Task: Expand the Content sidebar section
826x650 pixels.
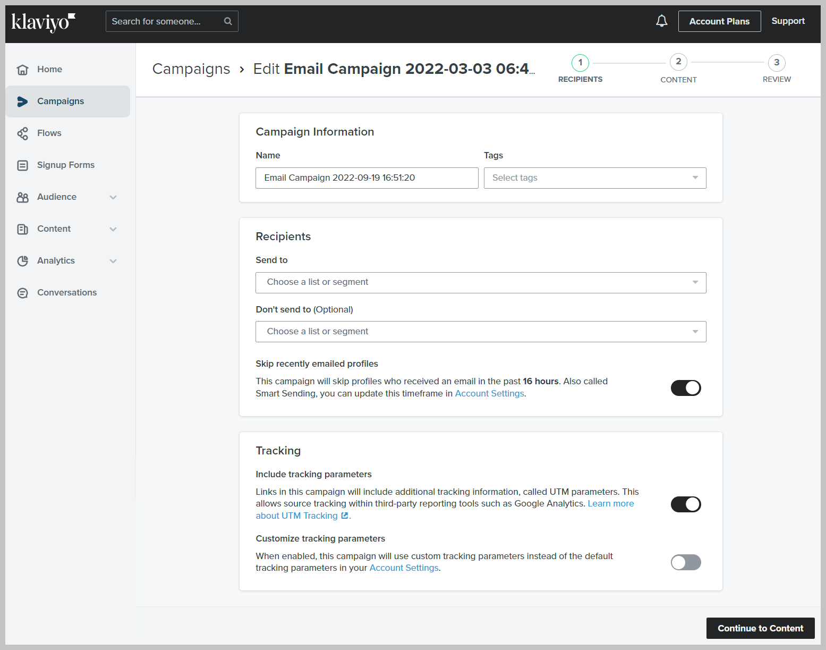Action: (x=113, y=229)
